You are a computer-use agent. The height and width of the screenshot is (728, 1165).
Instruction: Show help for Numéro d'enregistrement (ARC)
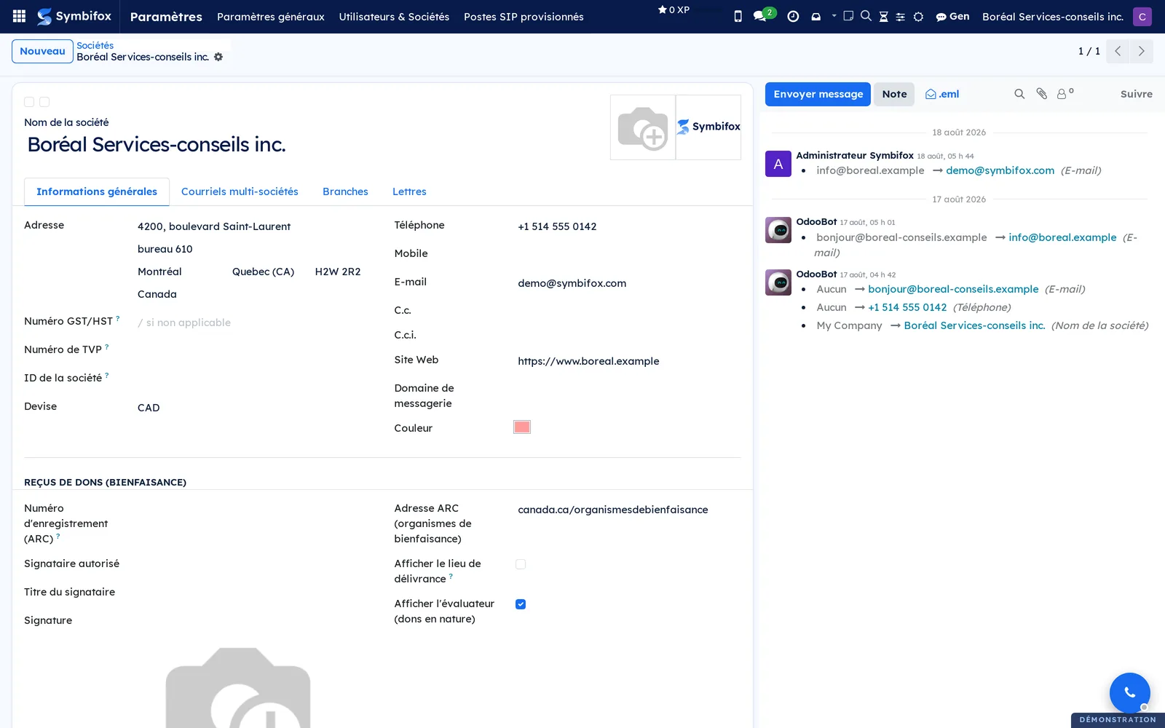coord(58,536)
